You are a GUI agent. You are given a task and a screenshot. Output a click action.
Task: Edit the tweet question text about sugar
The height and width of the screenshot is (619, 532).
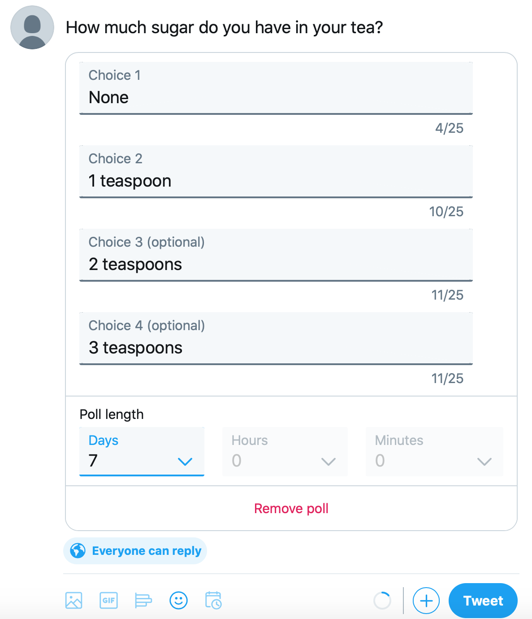(225, 27)
